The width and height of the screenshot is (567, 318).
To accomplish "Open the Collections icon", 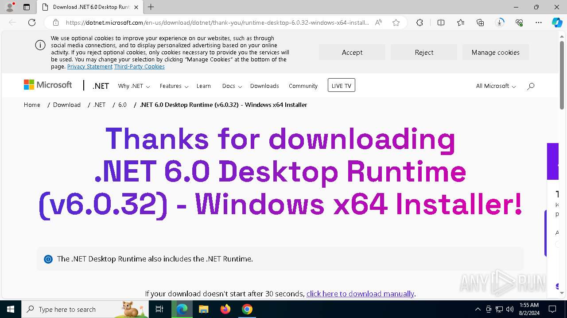I will coord(480,23).
